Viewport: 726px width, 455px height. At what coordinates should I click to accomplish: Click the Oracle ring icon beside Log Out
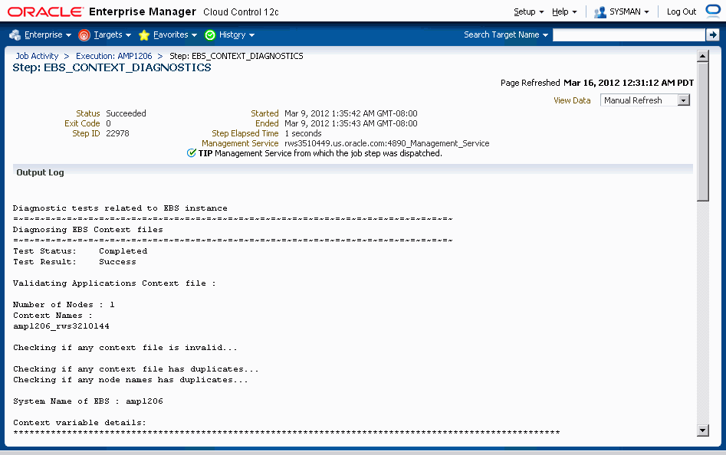[713, 11]
